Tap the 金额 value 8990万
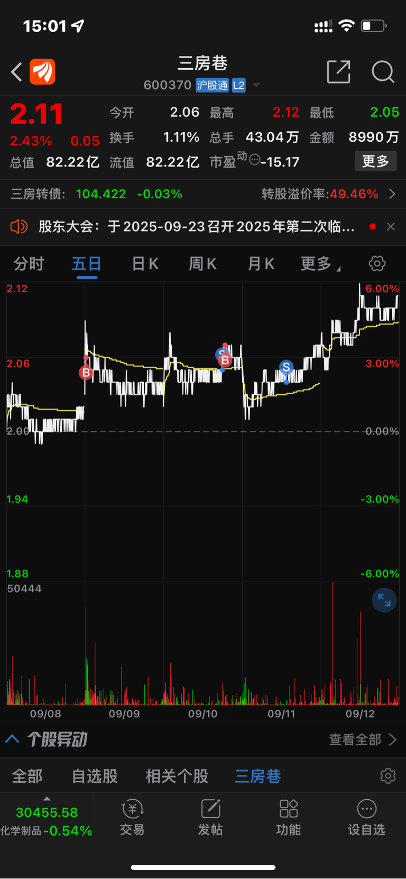Screen dimensions: 406x879 [373, 137]
